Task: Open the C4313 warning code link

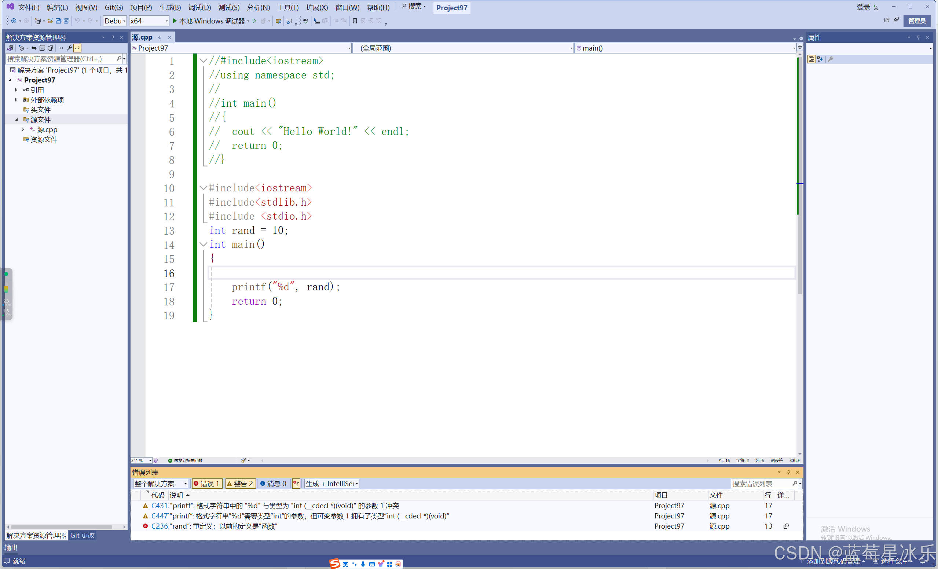Action: 160,506
